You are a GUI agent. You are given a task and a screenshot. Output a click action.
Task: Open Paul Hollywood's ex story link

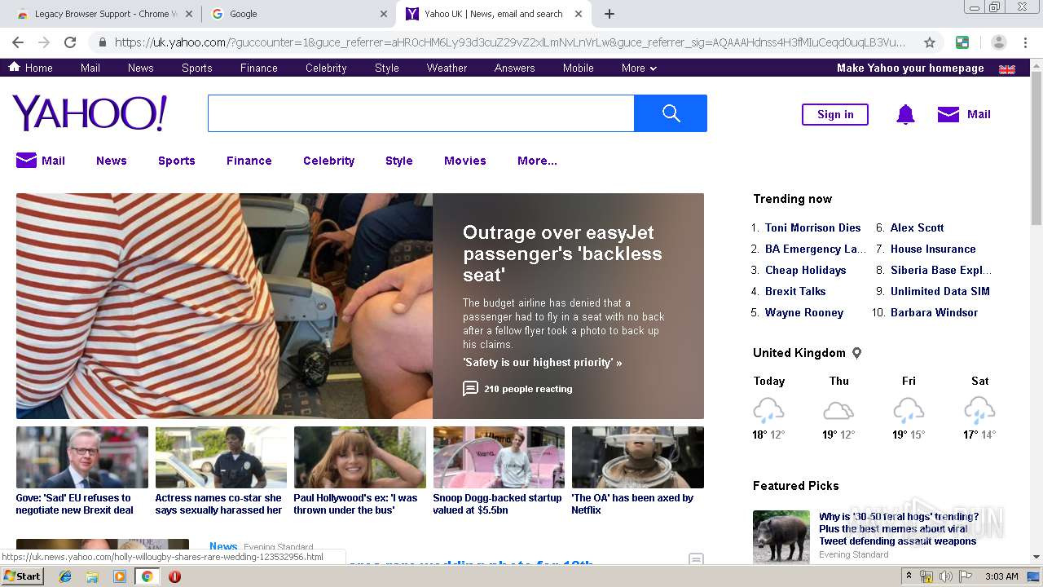click(355, 504)
